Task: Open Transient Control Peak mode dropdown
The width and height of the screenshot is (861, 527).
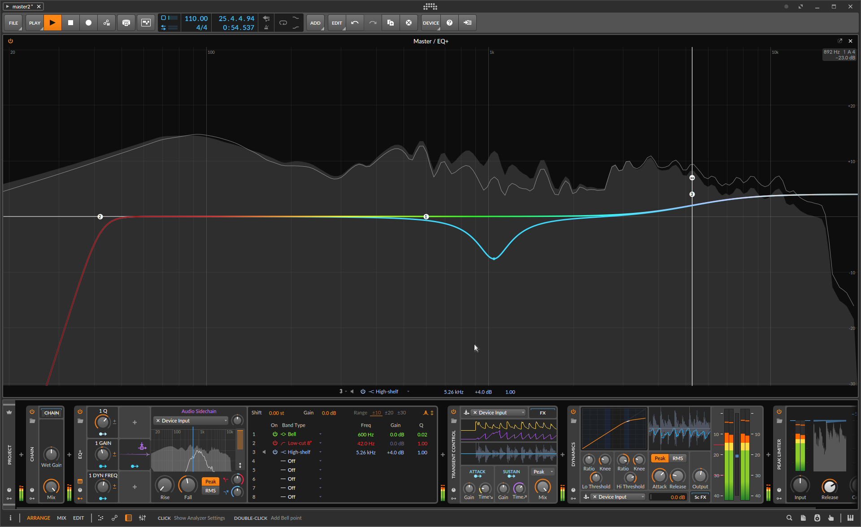Action: 543,472
